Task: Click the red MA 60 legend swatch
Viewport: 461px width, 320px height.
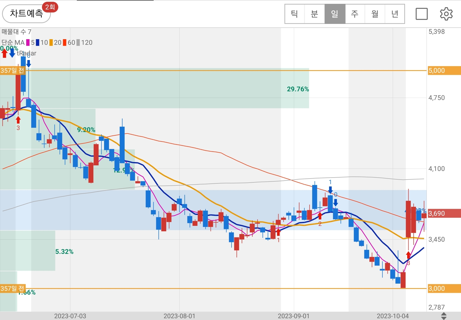Action: tap(65, 42)
